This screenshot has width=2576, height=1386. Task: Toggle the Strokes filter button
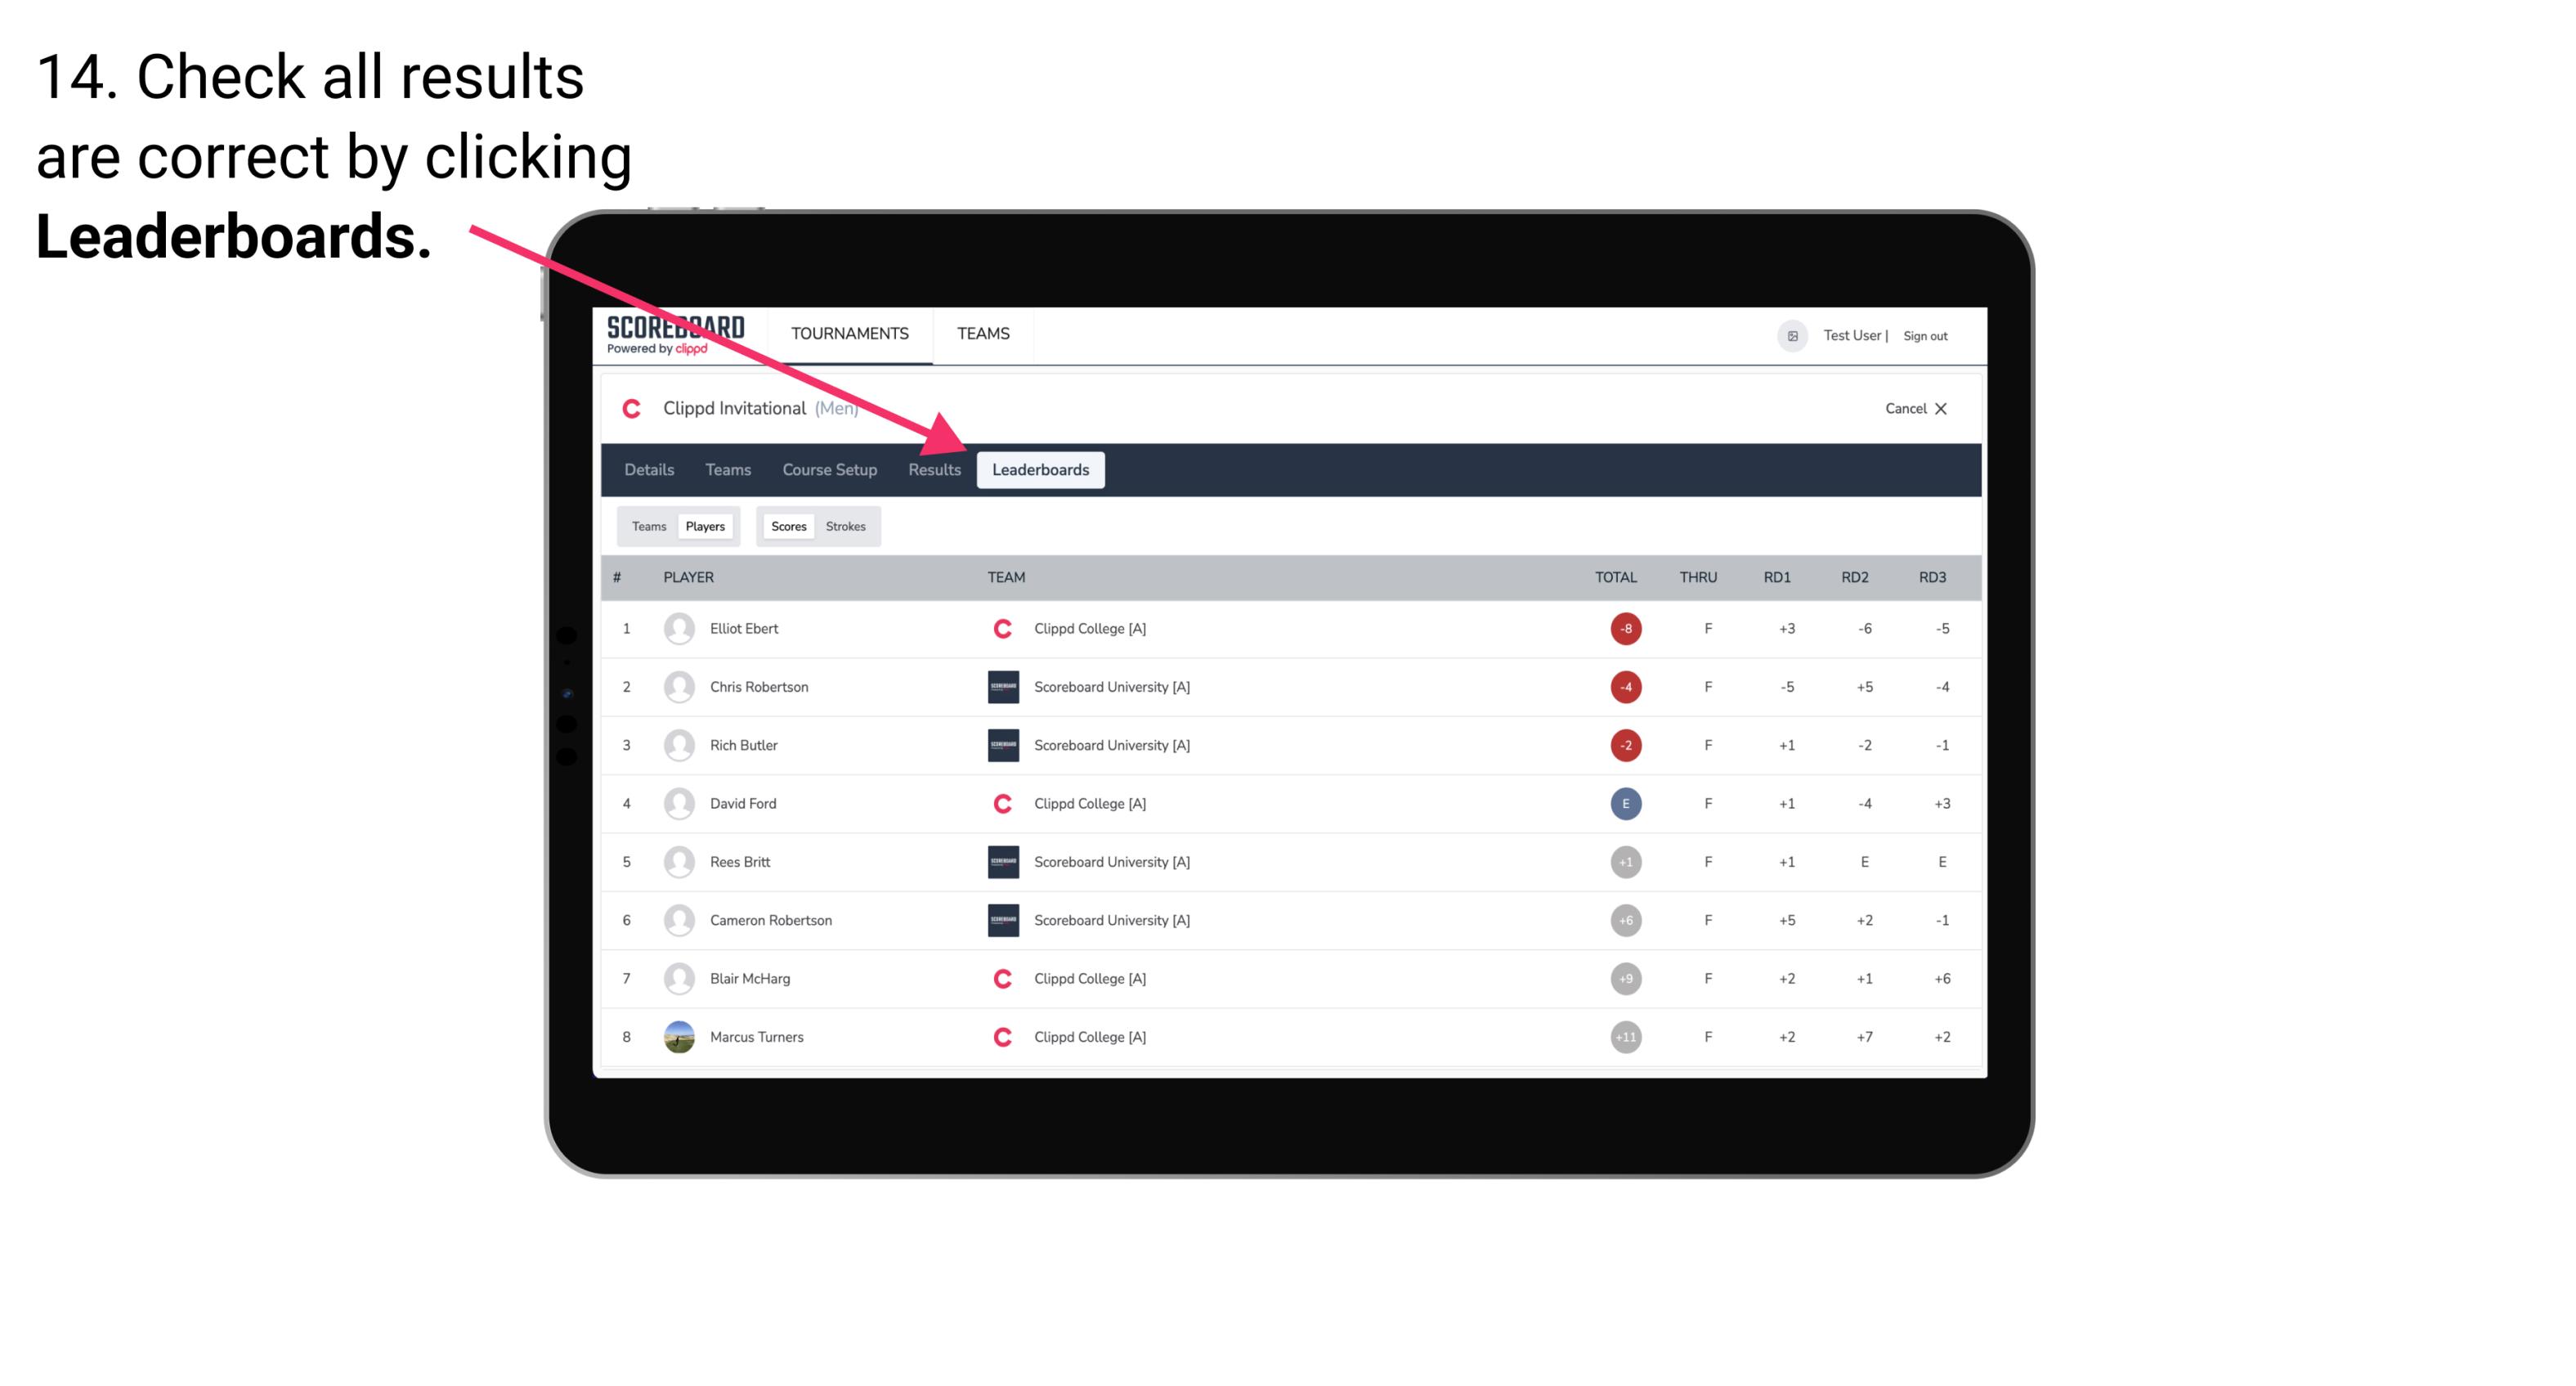pyautogui.click(x=846, y=524)
